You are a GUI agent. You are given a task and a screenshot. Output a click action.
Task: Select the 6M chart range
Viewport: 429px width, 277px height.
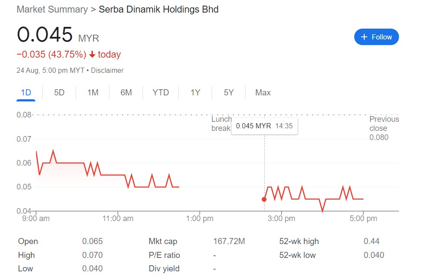click(126, 93)
